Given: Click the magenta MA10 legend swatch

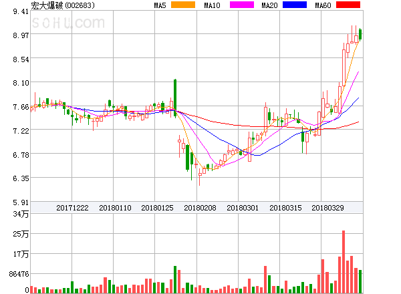Looking at the screenshot, I should 242,5.
